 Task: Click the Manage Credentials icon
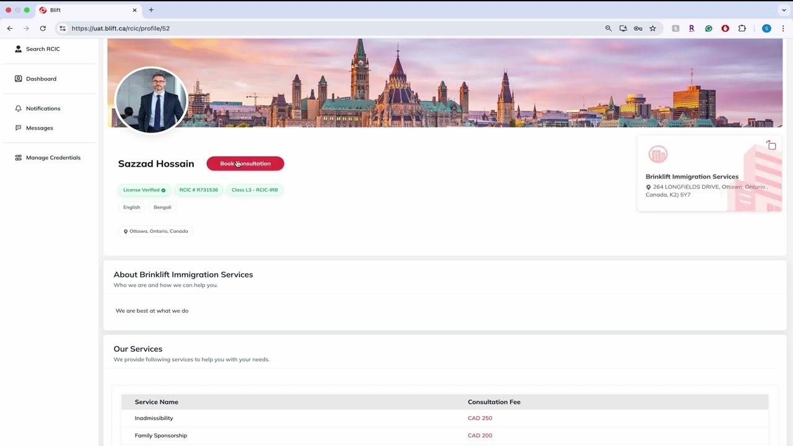[18, 157]
